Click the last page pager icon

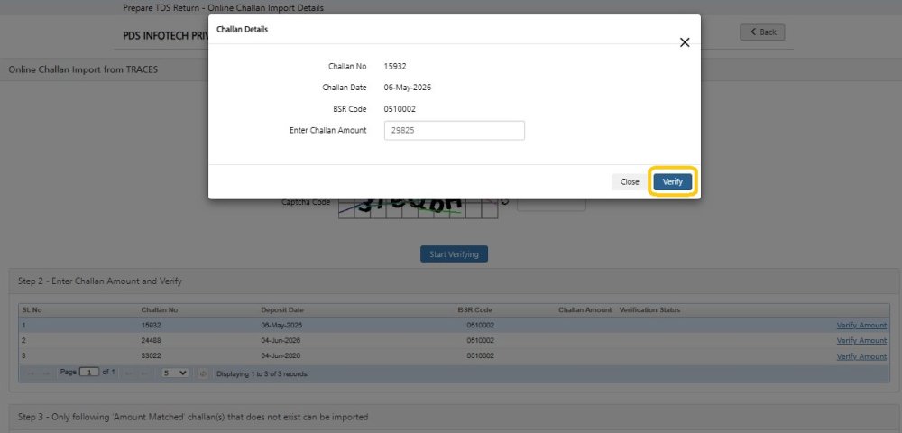click(x=144, y=373)
